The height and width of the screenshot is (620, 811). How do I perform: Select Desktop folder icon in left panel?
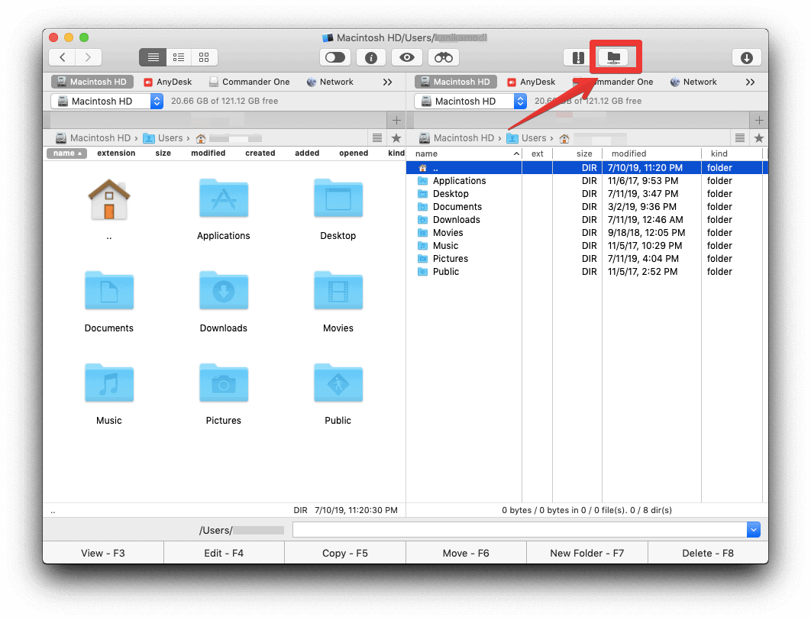click(338, 198)
